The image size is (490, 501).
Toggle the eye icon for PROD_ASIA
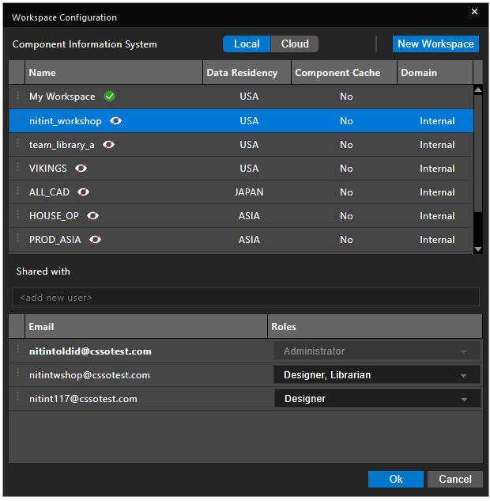[x=96, y=240]
